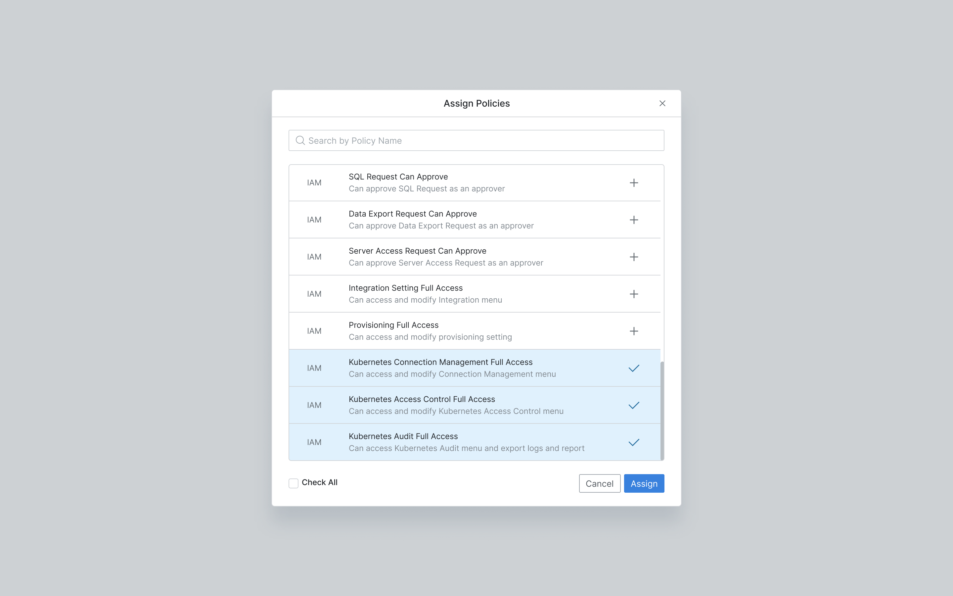Add Data Export Request Can Approve policy
This screenshot has width=953, height=596.
634,220
